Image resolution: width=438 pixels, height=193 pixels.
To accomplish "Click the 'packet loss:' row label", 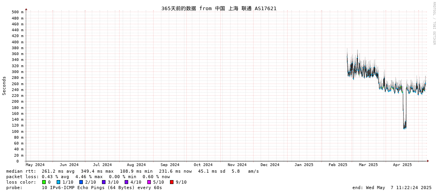I will coord(23,177).
